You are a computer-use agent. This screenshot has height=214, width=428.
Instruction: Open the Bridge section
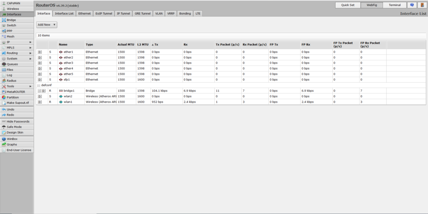(x=17, y=20)
